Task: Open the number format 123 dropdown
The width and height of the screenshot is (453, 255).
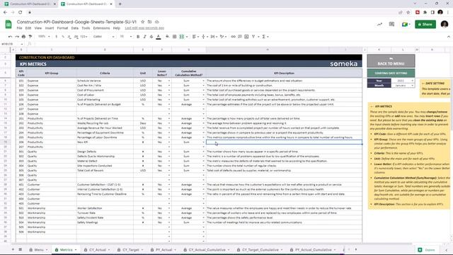Action: (84, 37)
